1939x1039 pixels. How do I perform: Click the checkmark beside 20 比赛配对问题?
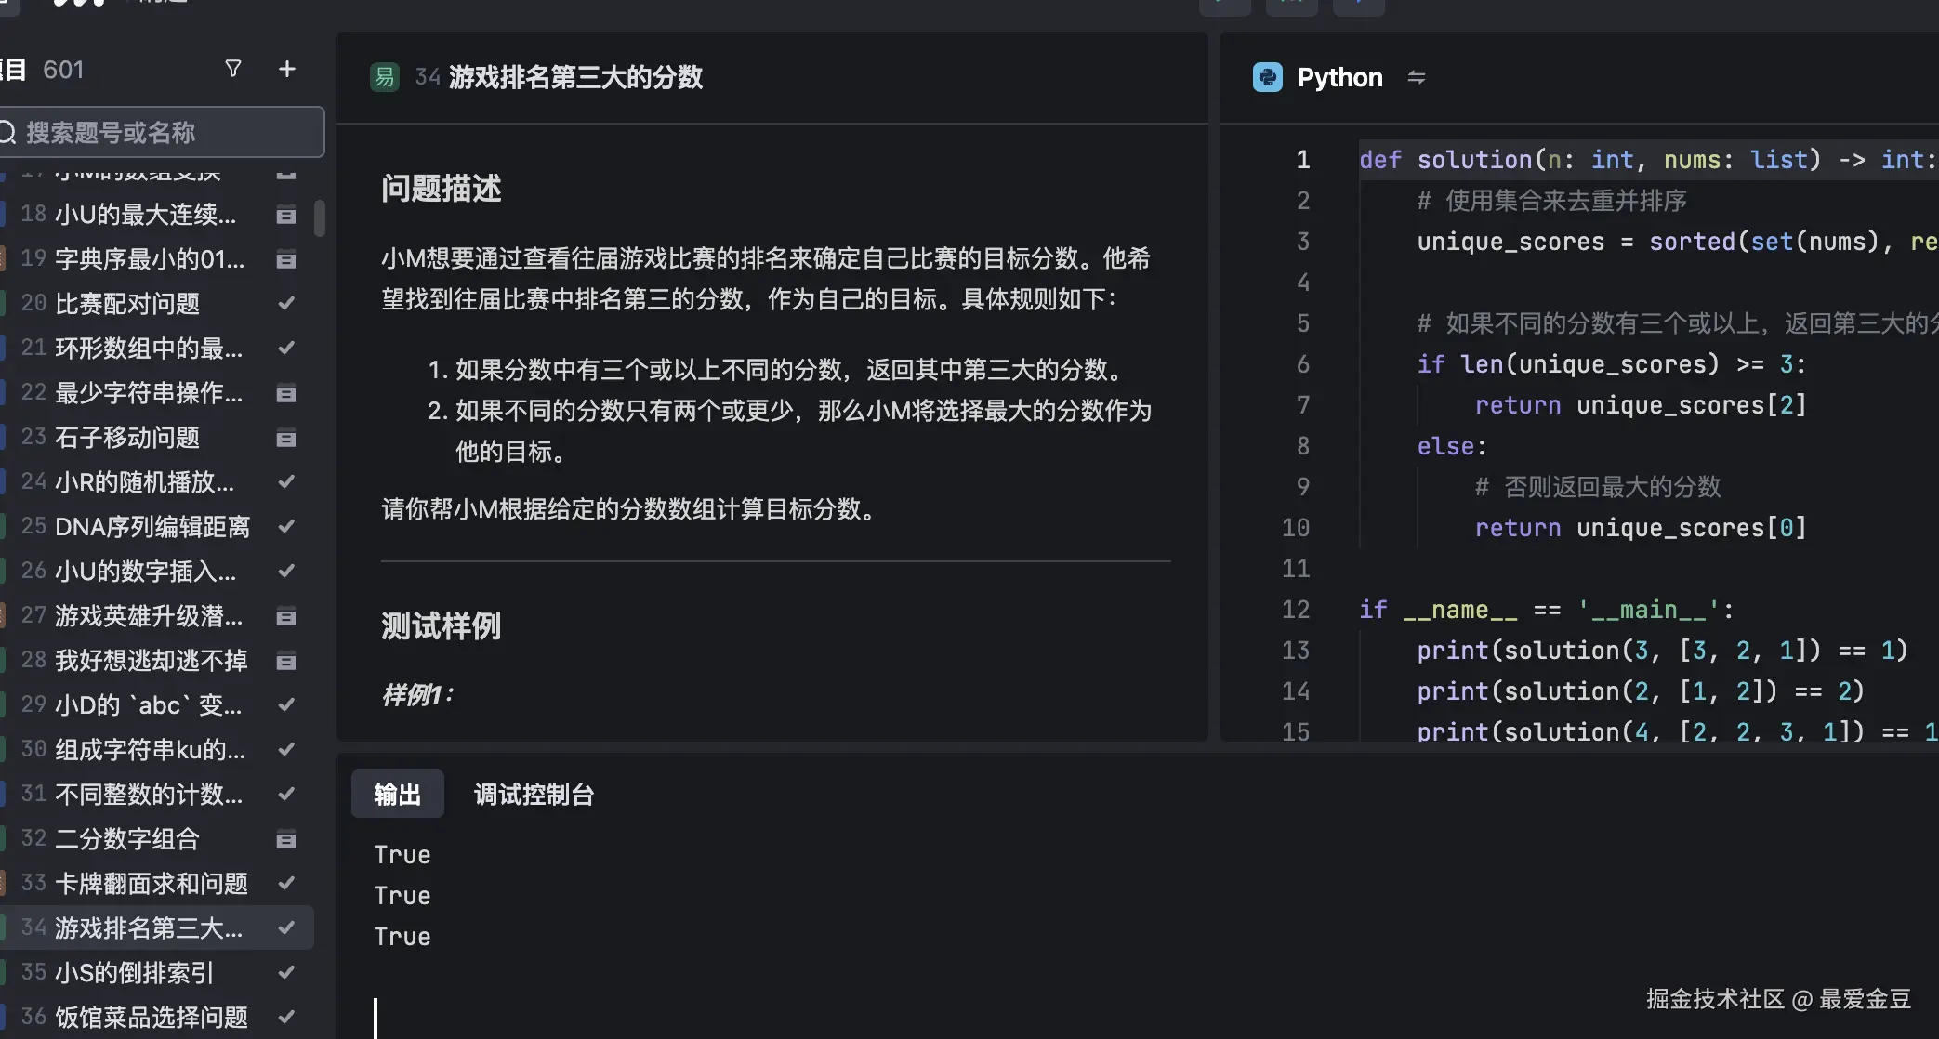point(285,303)
